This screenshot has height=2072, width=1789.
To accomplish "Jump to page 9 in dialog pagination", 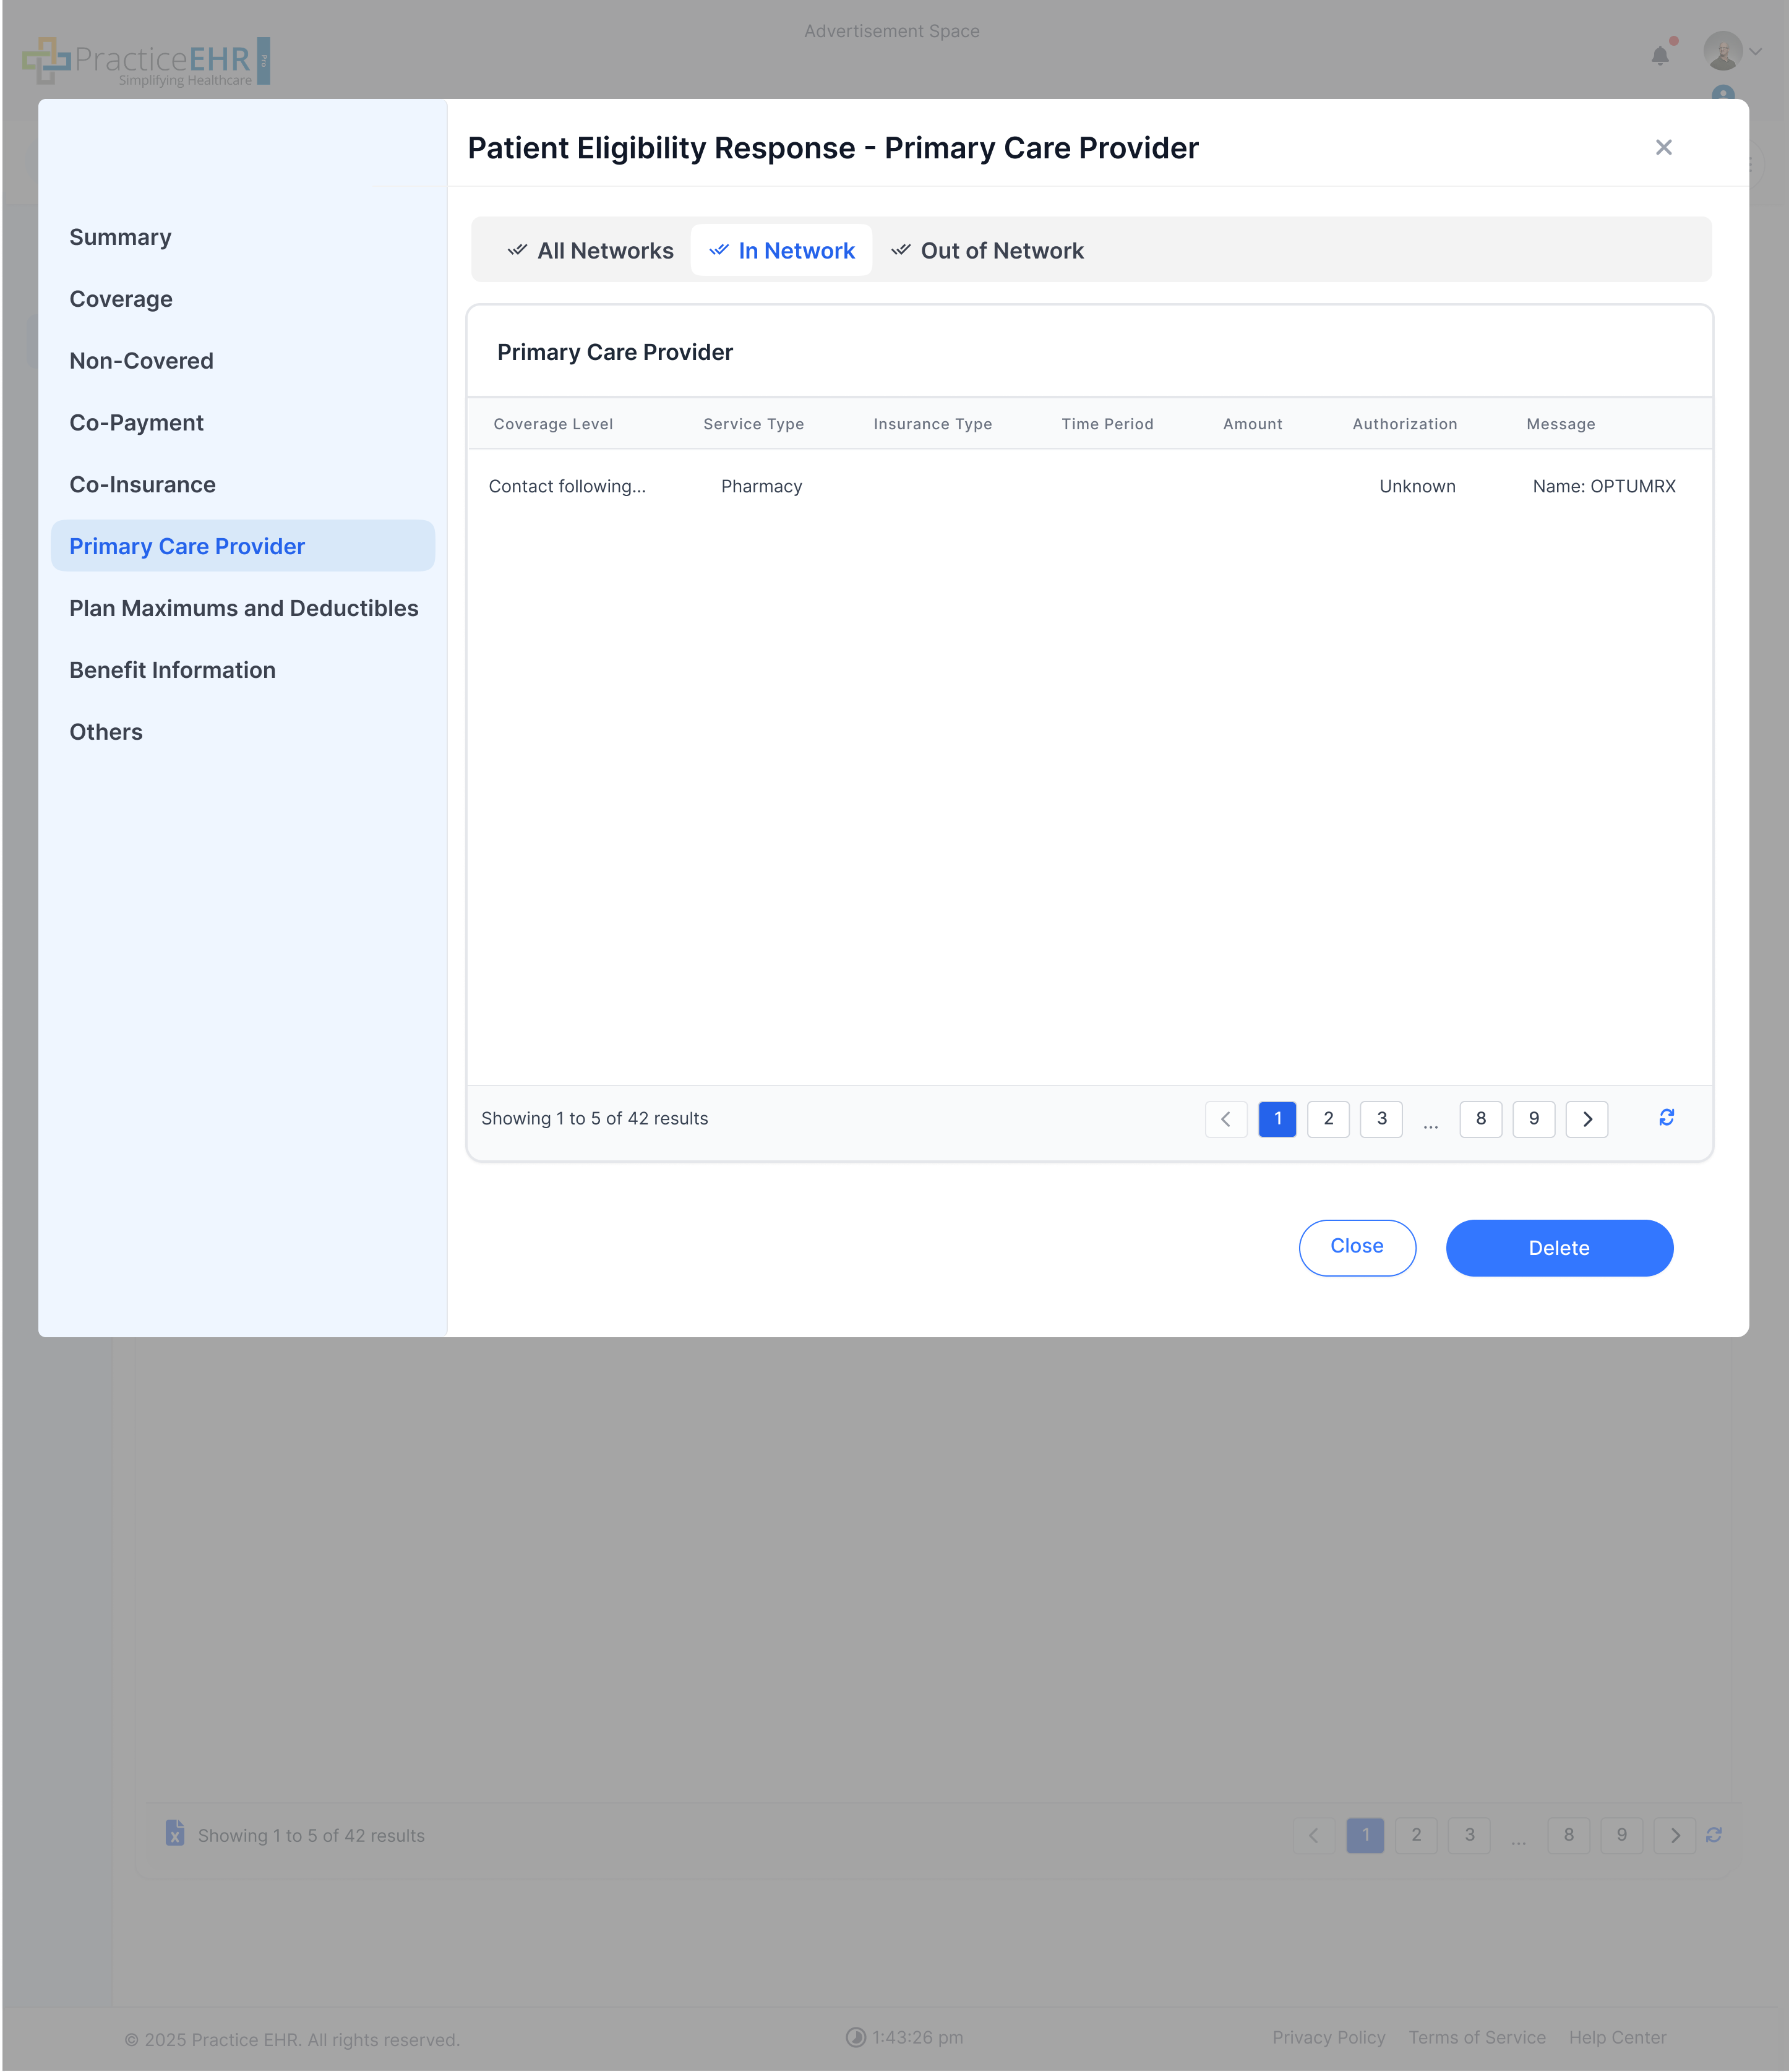I will tap(1533, 1119).
